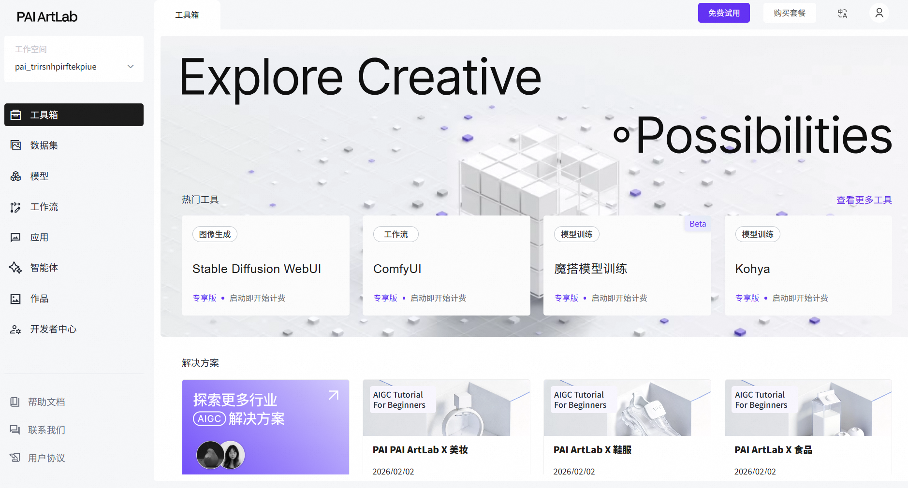The image size is (908, 488).
Task: Click the 开发者中心 developer icon
Action: [15, 330]
